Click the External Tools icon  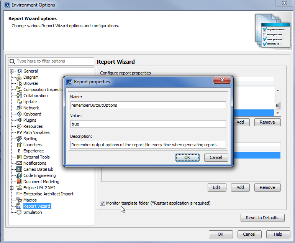19,157
